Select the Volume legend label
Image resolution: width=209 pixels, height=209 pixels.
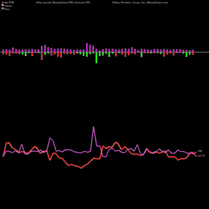(8, 6)
